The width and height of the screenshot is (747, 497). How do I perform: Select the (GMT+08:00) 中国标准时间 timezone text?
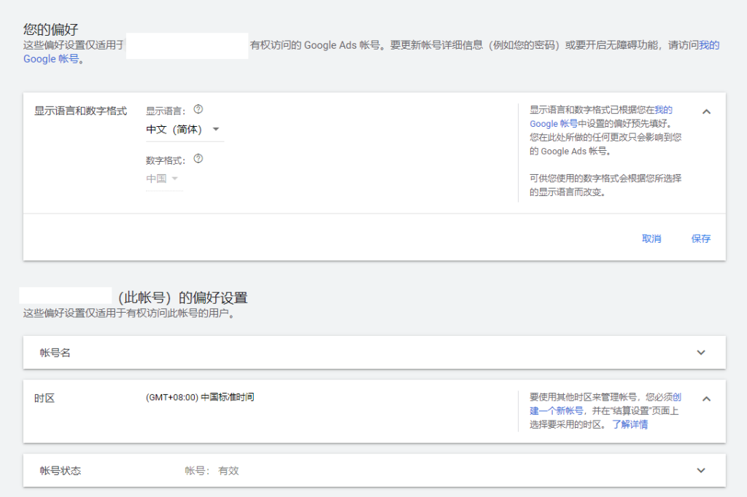[x=200, y=398]
